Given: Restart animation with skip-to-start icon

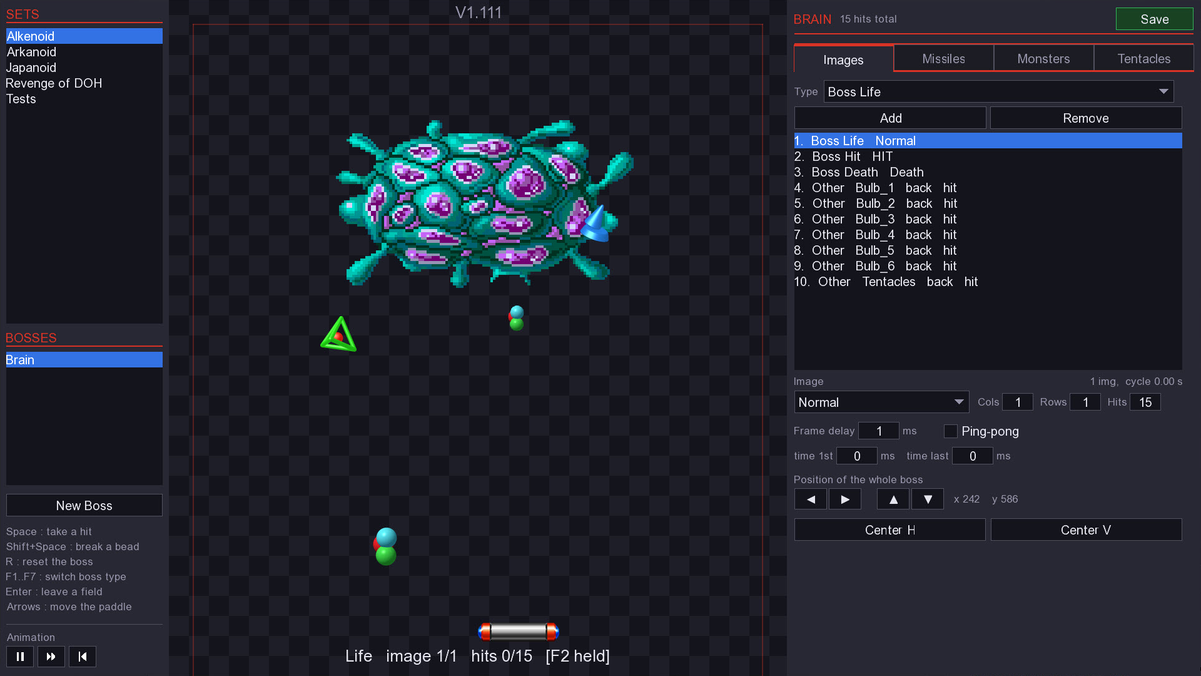Looking at the screenshot, I should tap(83, 657).
